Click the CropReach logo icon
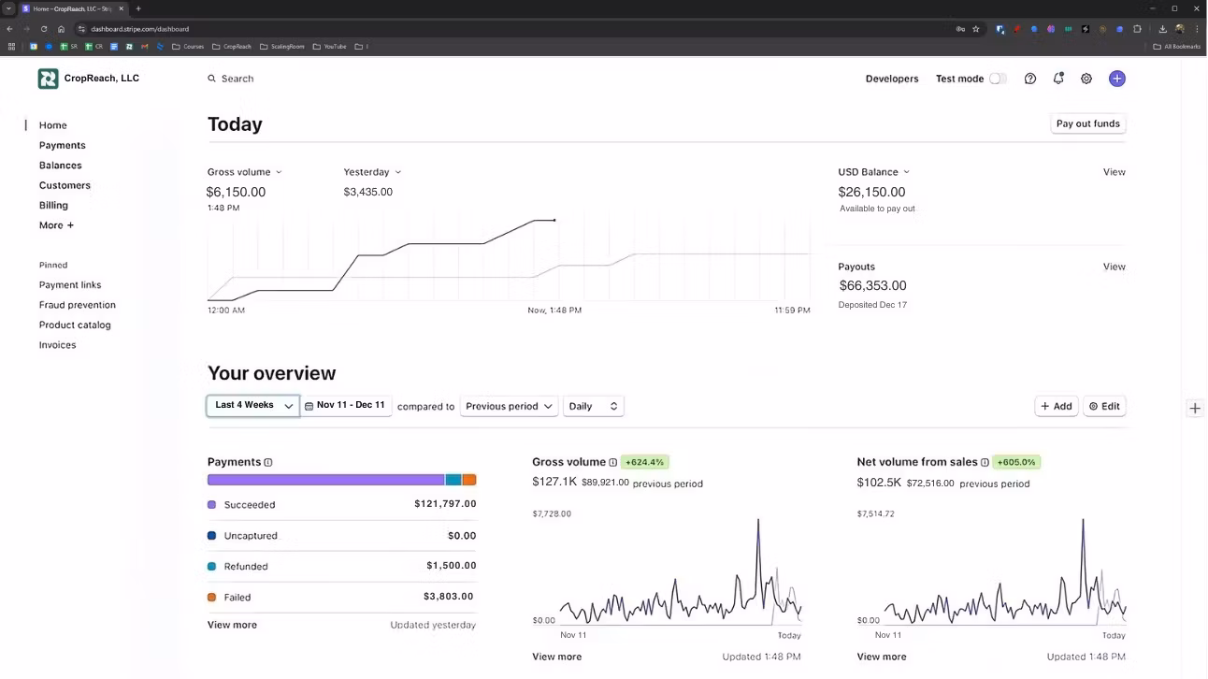The height and width of the screenshot is (679, 1208). 48,79
